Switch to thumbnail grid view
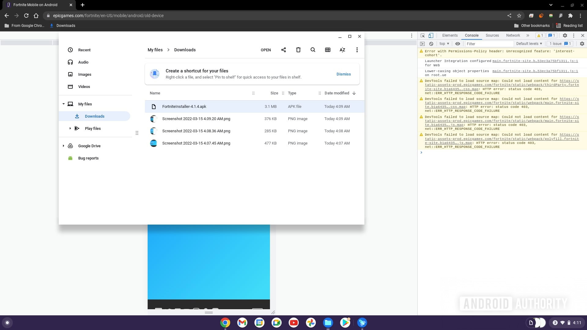This screenshot has height=330, width=587. [327, 50]
